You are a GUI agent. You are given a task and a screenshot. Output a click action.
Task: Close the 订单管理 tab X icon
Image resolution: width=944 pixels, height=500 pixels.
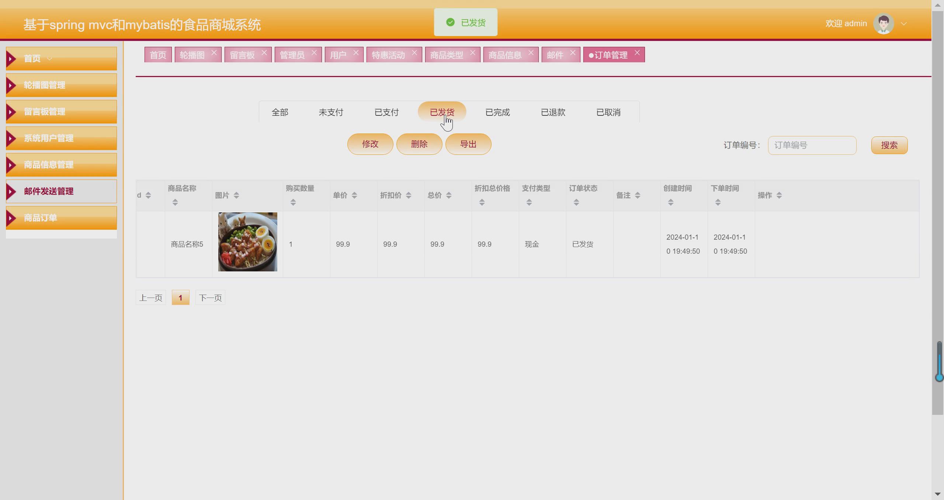coord(637,53)
